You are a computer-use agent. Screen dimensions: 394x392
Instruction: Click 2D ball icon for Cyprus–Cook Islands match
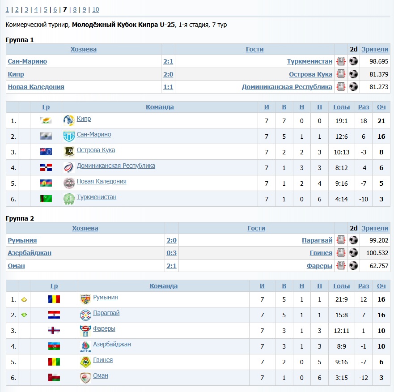[353, 74]
